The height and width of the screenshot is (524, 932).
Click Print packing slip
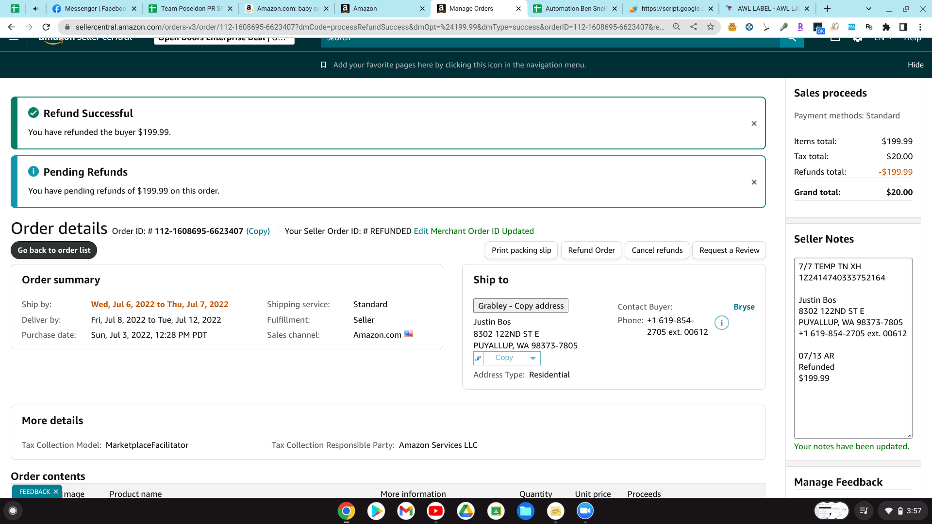521,250
